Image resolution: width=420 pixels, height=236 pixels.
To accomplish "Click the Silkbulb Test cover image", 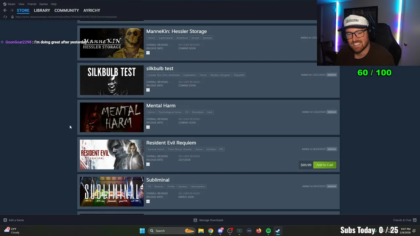I will [112, 80].
